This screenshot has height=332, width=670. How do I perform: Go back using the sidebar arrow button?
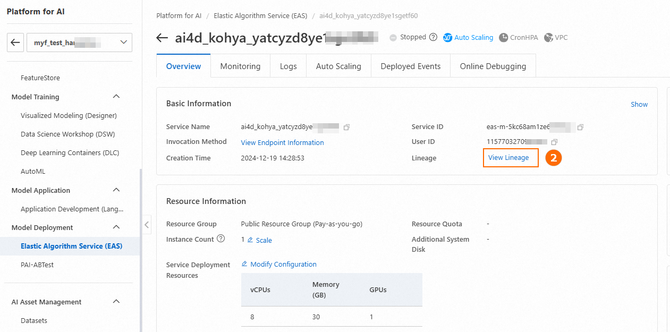click(x=15, y=42)
